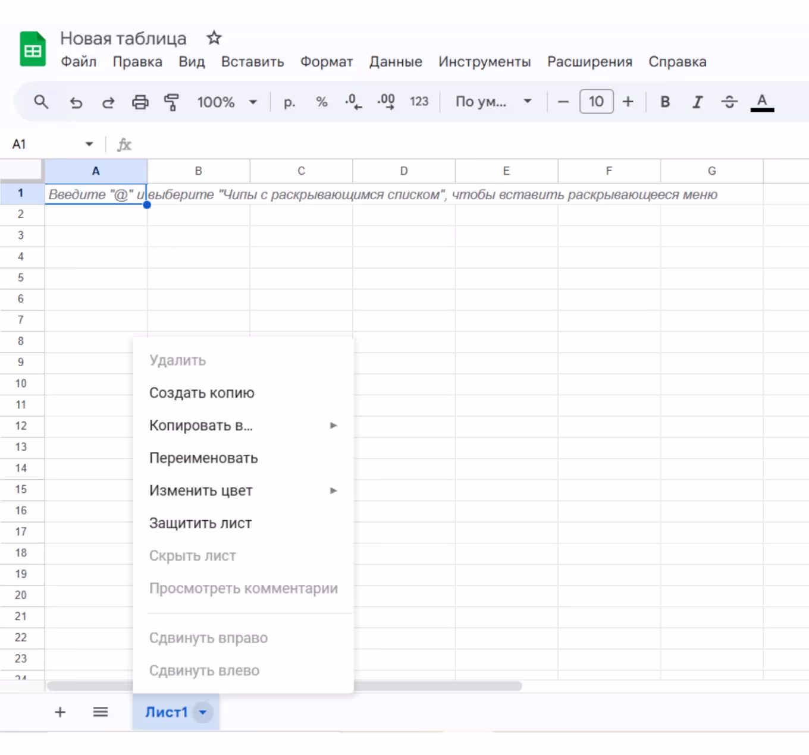Toggle italic formatting
The image size is (809, 755).
click(697, 102)
